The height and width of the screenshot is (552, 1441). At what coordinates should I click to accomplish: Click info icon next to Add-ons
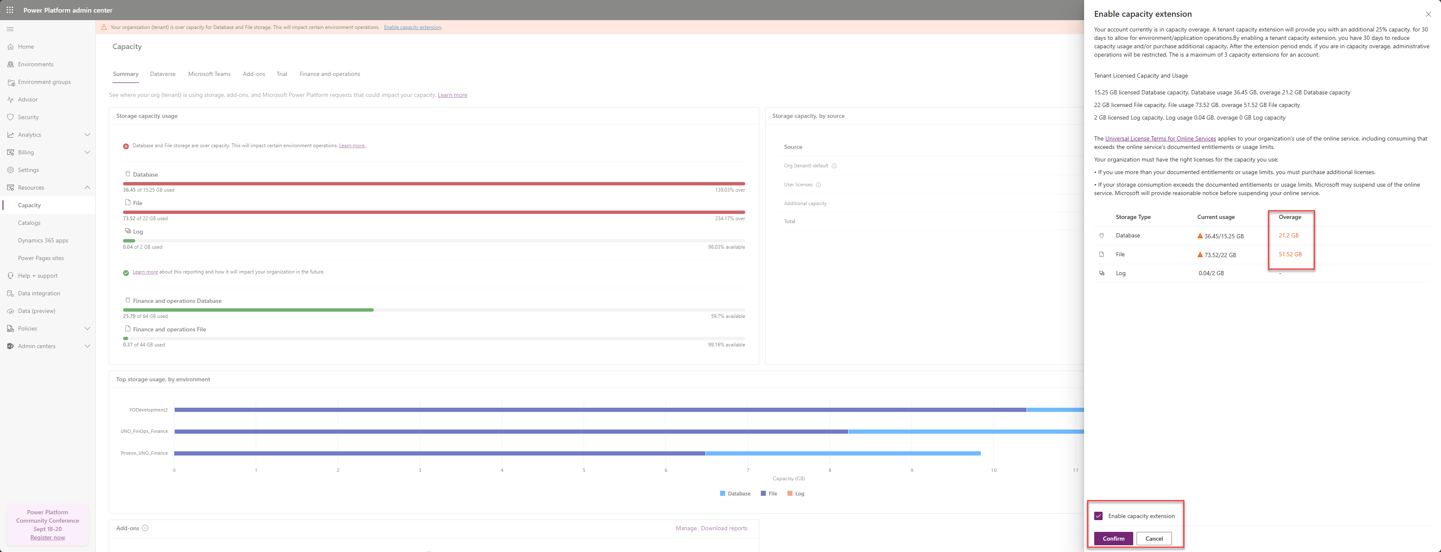point(145,528)
